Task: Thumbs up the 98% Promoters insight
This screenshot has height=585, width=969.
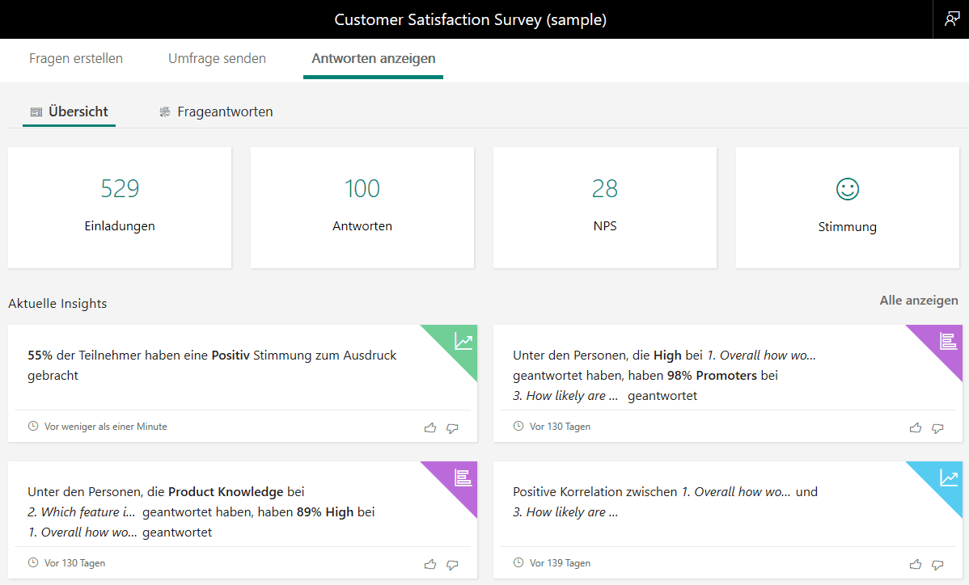Action: pyautogui.click(x=916, y=427)
